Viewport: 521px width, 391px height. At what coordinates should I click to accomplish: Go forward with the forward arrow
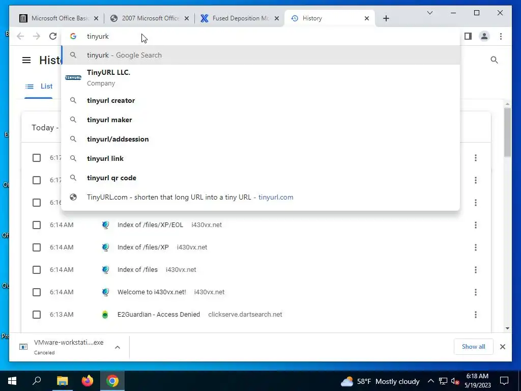click(x=37, y=36)
